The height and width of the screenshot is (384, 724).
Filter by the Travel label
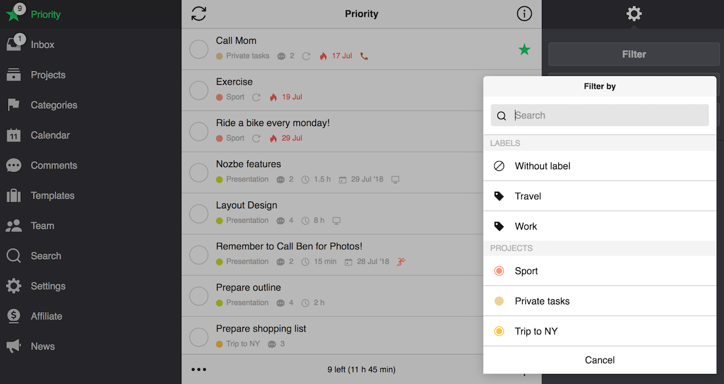tap(600, 196)
